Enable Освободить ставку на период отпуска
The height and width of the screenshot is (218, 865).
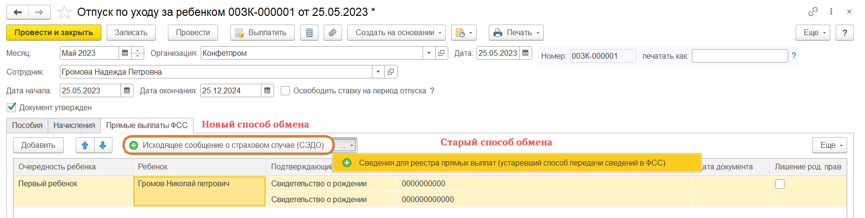pos(285,90)
